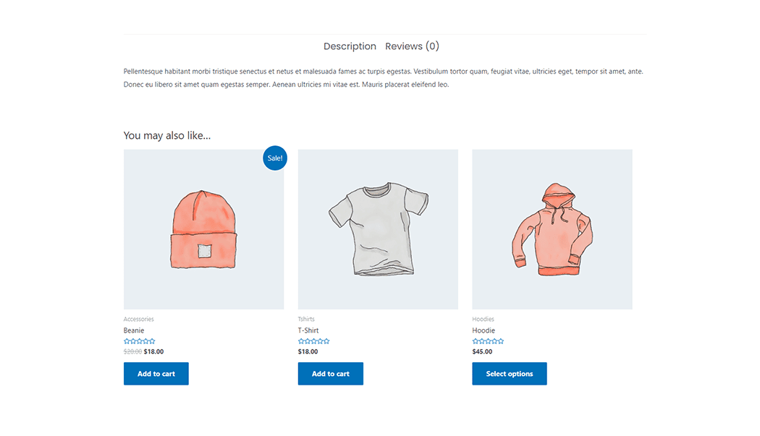Image resolution: width=760 pixels, height=436 pixels.
Task: Click the Hoodie product image
Action: pyautogui.click(x=552, y=229)
